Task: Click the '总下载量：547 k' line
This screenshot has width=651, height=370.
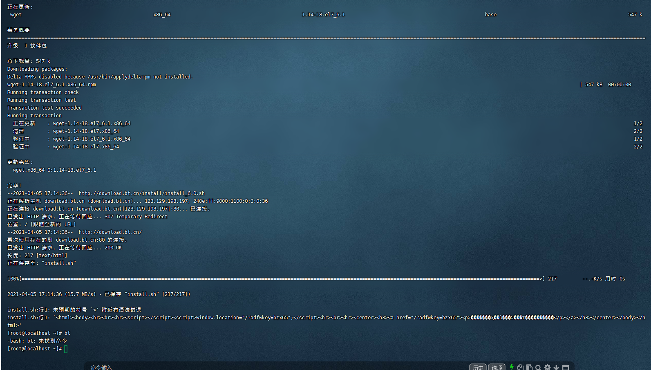Action: [x=29, y=61]
